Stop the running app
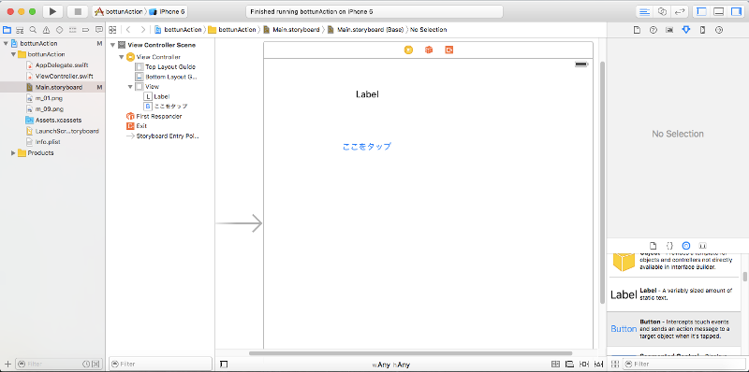 tap(78, 11)
